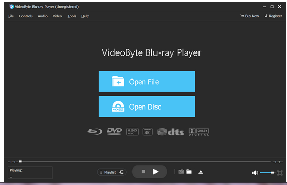Mute audio via speaker icon

(x=255, y=173)
